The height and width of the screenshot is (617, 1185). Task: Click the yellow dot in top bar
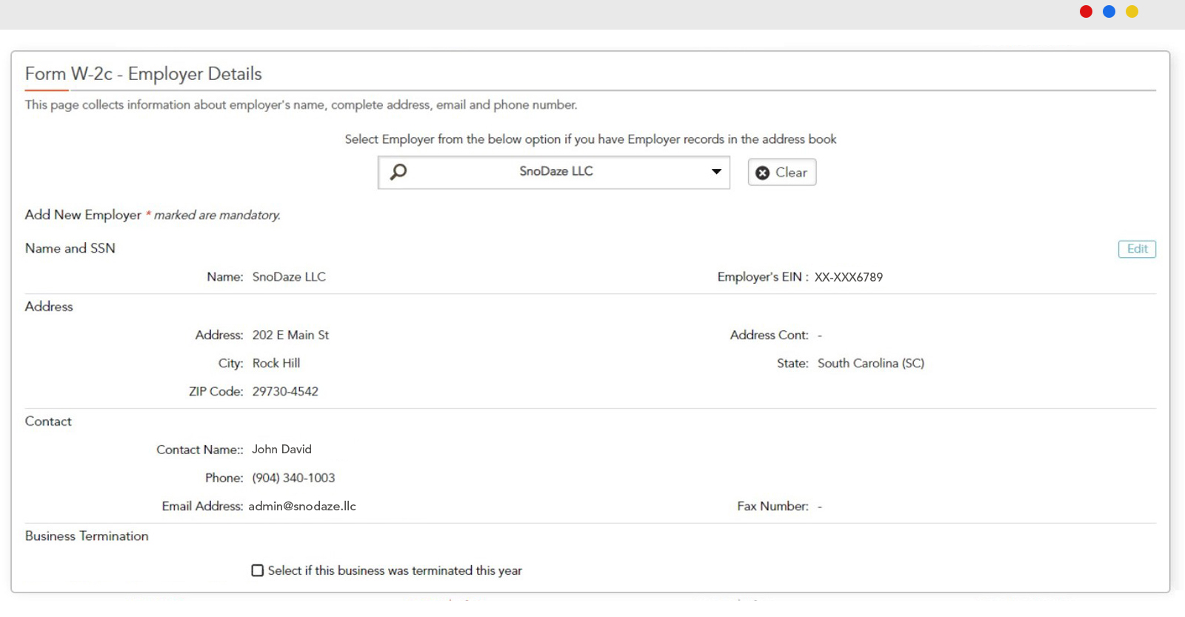tap(1132, 11)
